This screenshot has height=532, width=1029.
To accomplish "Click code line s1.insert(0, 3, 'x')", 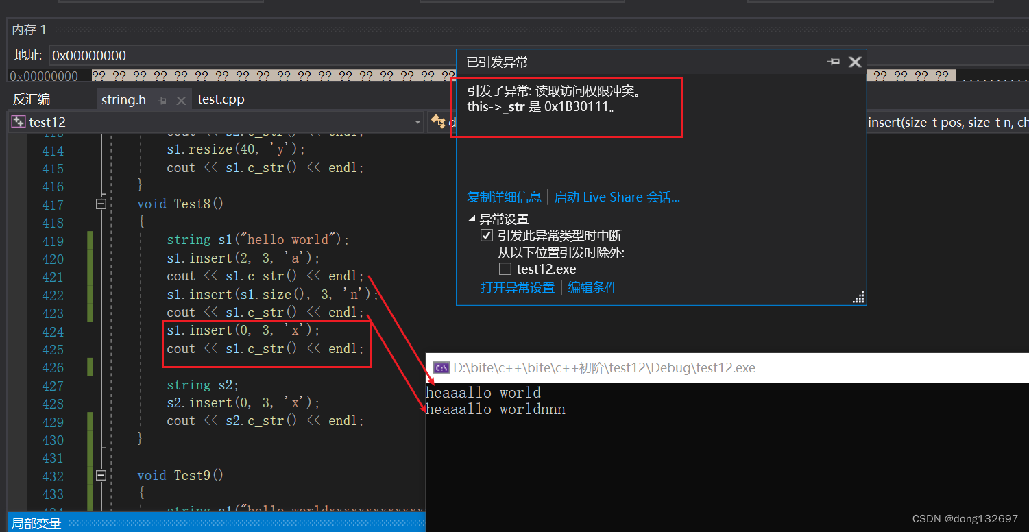I will click(243, 330).
